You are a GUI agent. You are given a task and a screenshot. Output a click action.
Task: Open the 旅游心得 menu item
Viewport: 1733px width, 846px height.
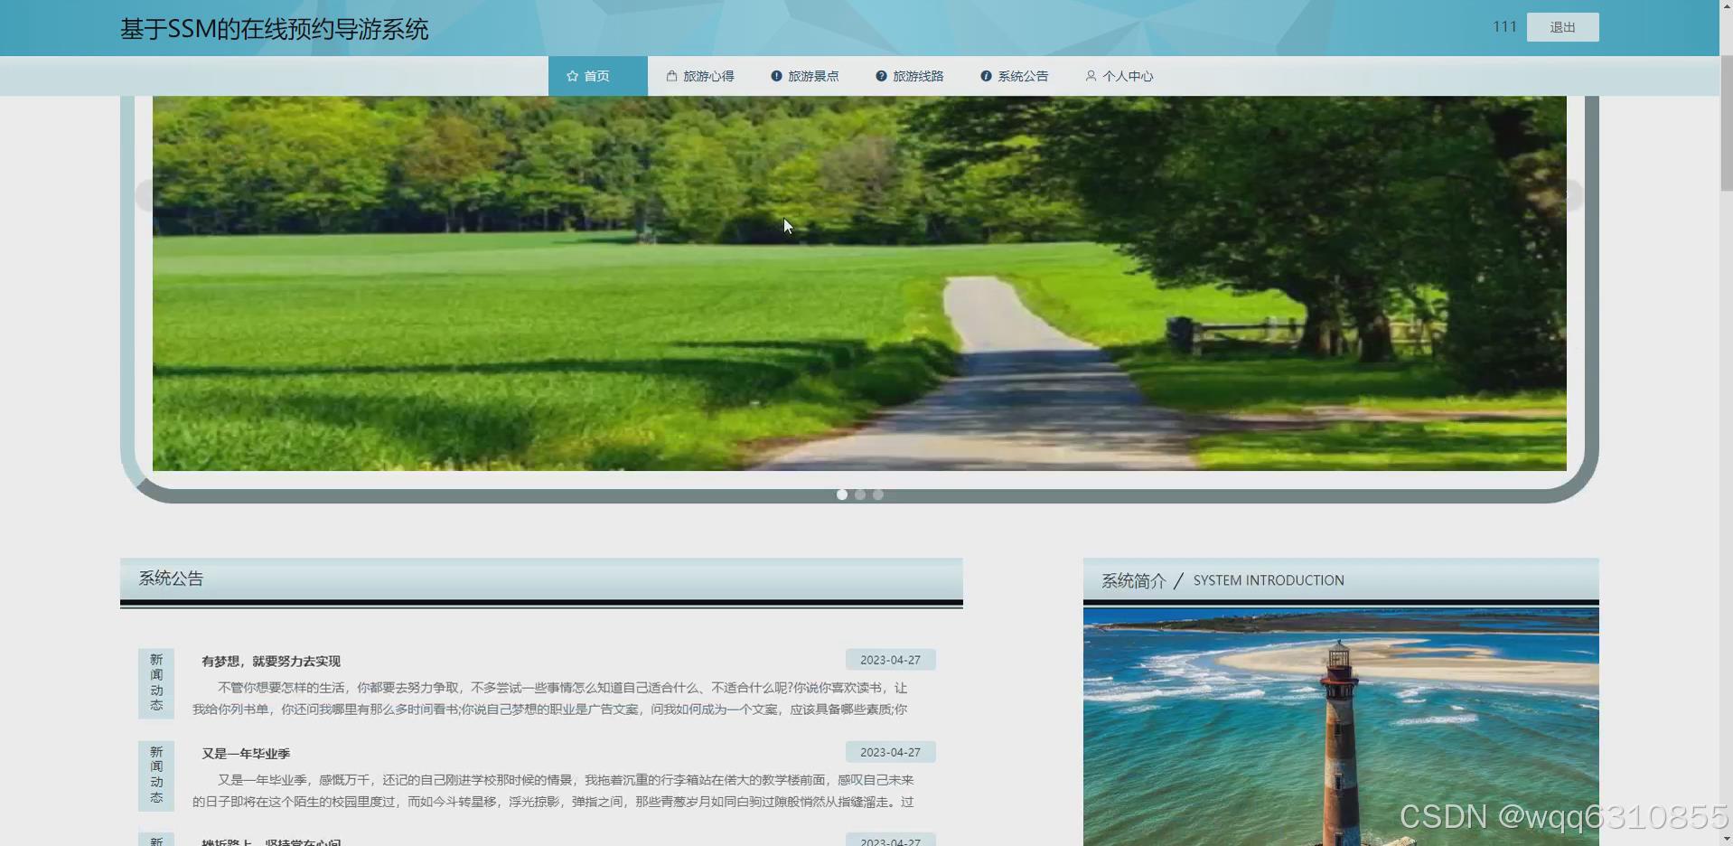[x=700, y=76]
